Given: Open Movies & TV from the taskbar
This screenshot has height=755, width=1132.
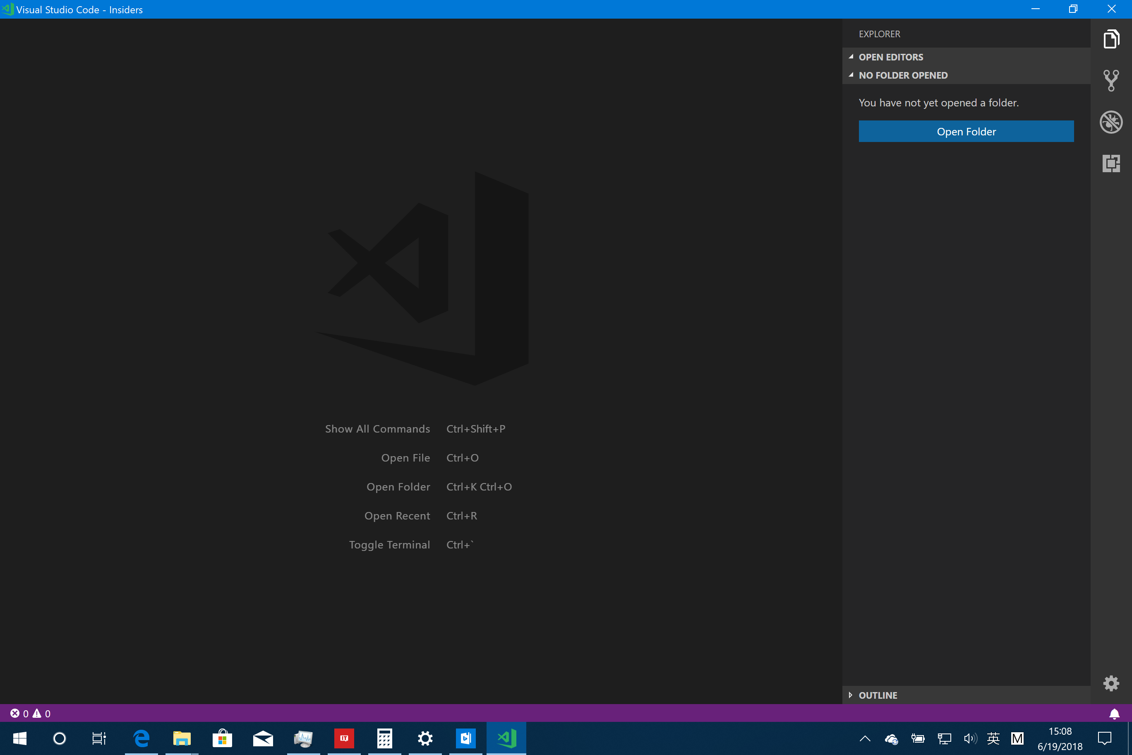Looking at the screenshot, I should 465,738.
